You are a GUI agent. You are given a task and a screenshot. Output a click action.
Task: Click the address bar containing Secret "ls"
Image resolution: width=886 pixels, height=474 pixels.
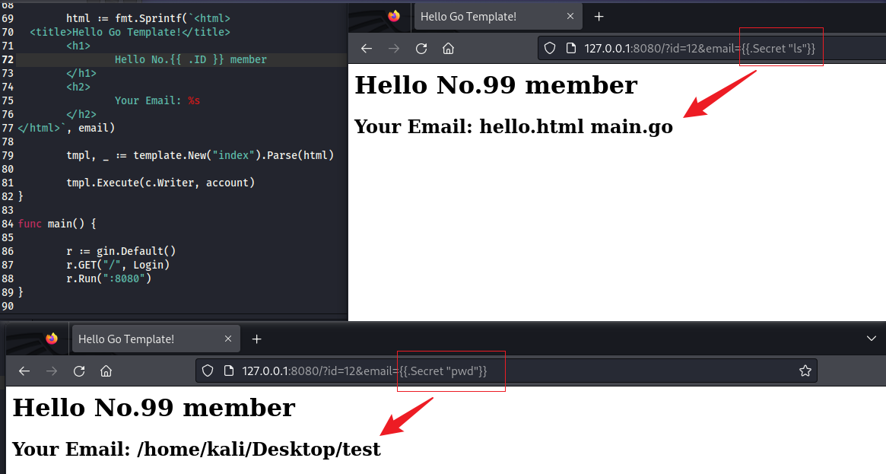click(x=684, y=49)
